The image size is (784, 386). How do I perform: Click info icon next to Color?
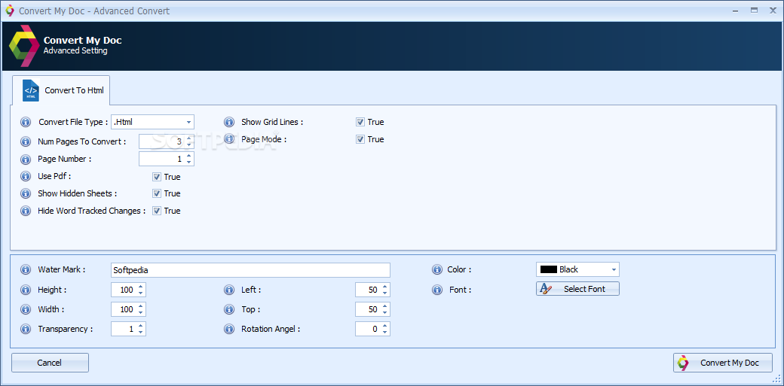click(437, 269)
